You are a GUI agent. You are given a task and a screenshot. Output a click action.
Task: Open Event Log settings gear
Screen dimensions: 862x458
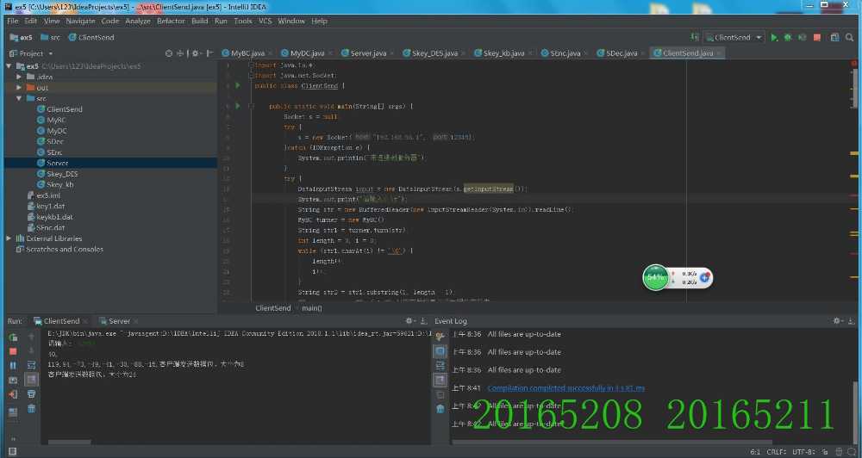837,321
